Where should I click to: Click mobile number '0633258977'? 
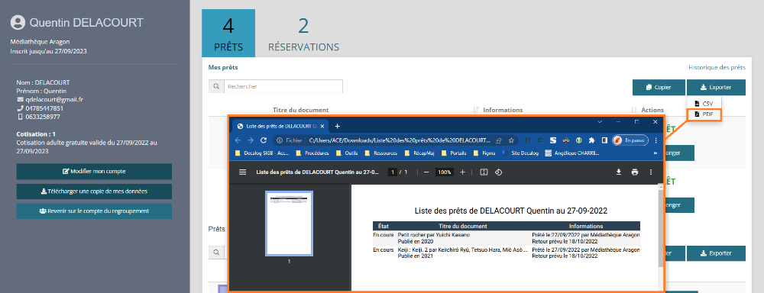pos(43,117)
